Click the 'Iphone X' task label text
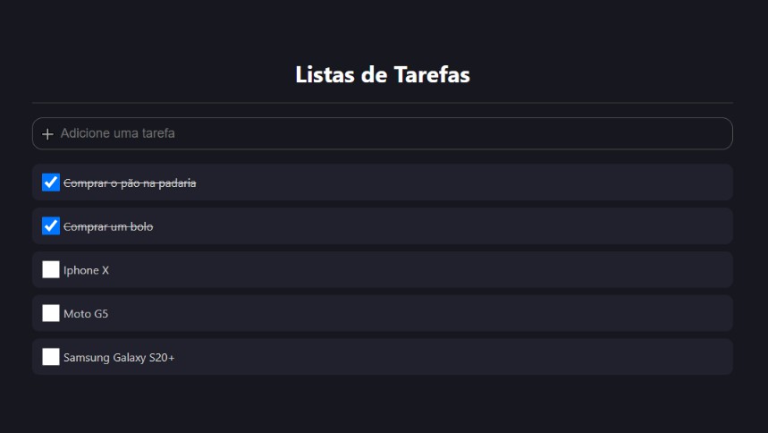 click(x=86, y=270)
